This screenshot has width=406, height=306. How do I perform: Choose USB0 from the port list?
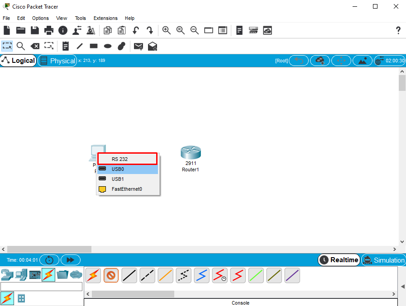(127, 168)
